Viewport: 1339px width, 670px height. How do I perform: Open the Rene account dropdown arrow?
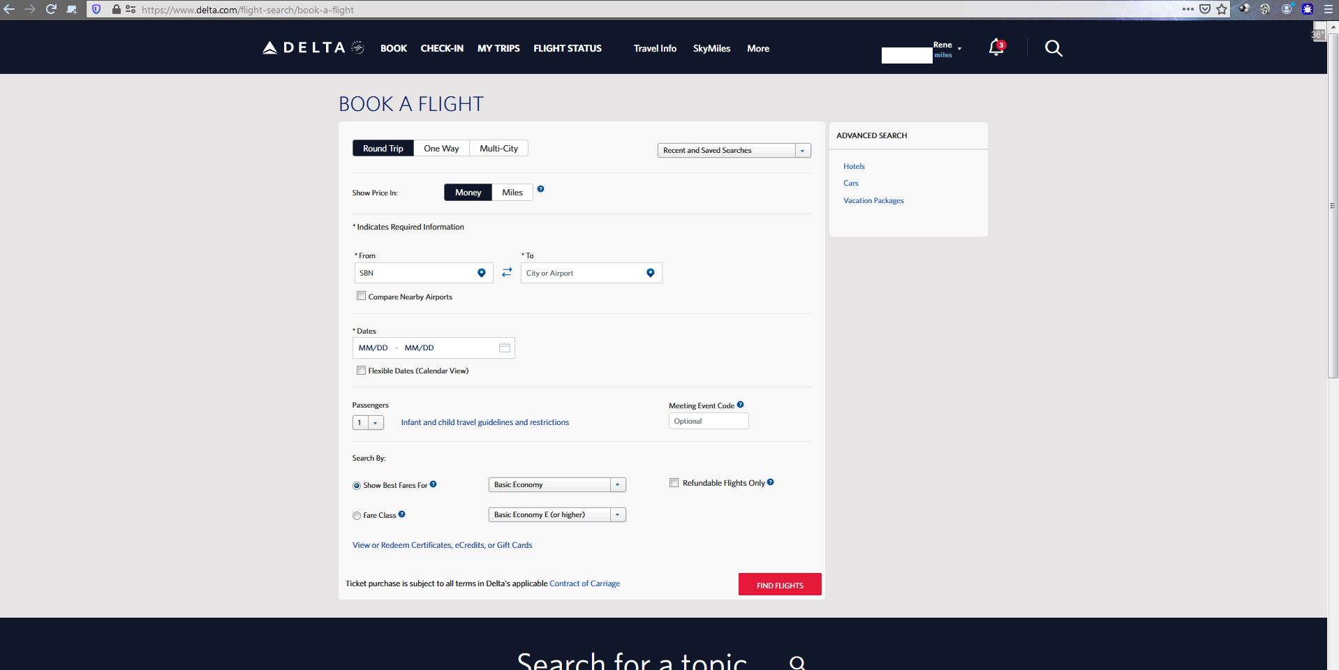click(959, 48)
